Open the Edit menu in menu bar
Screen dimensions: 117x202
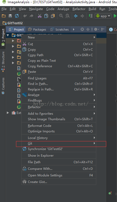13,9
